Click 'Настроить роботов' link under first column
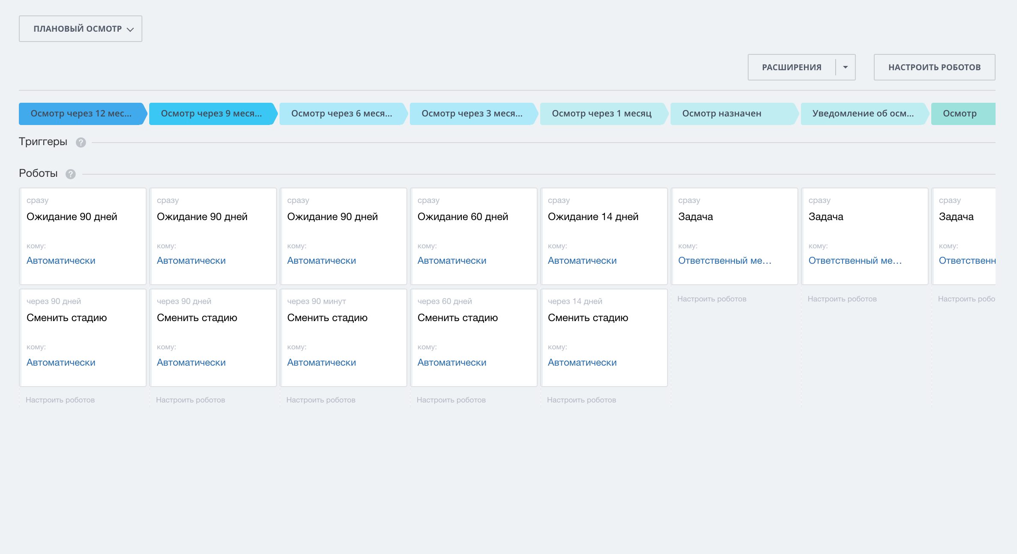Viewport: 1017px width, 554px height. (60, 400)
